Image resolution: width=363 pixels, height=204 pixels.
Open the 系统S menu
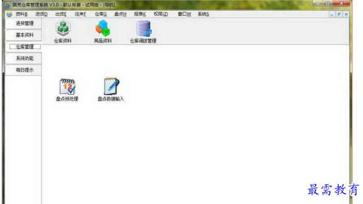click(203, 14)
